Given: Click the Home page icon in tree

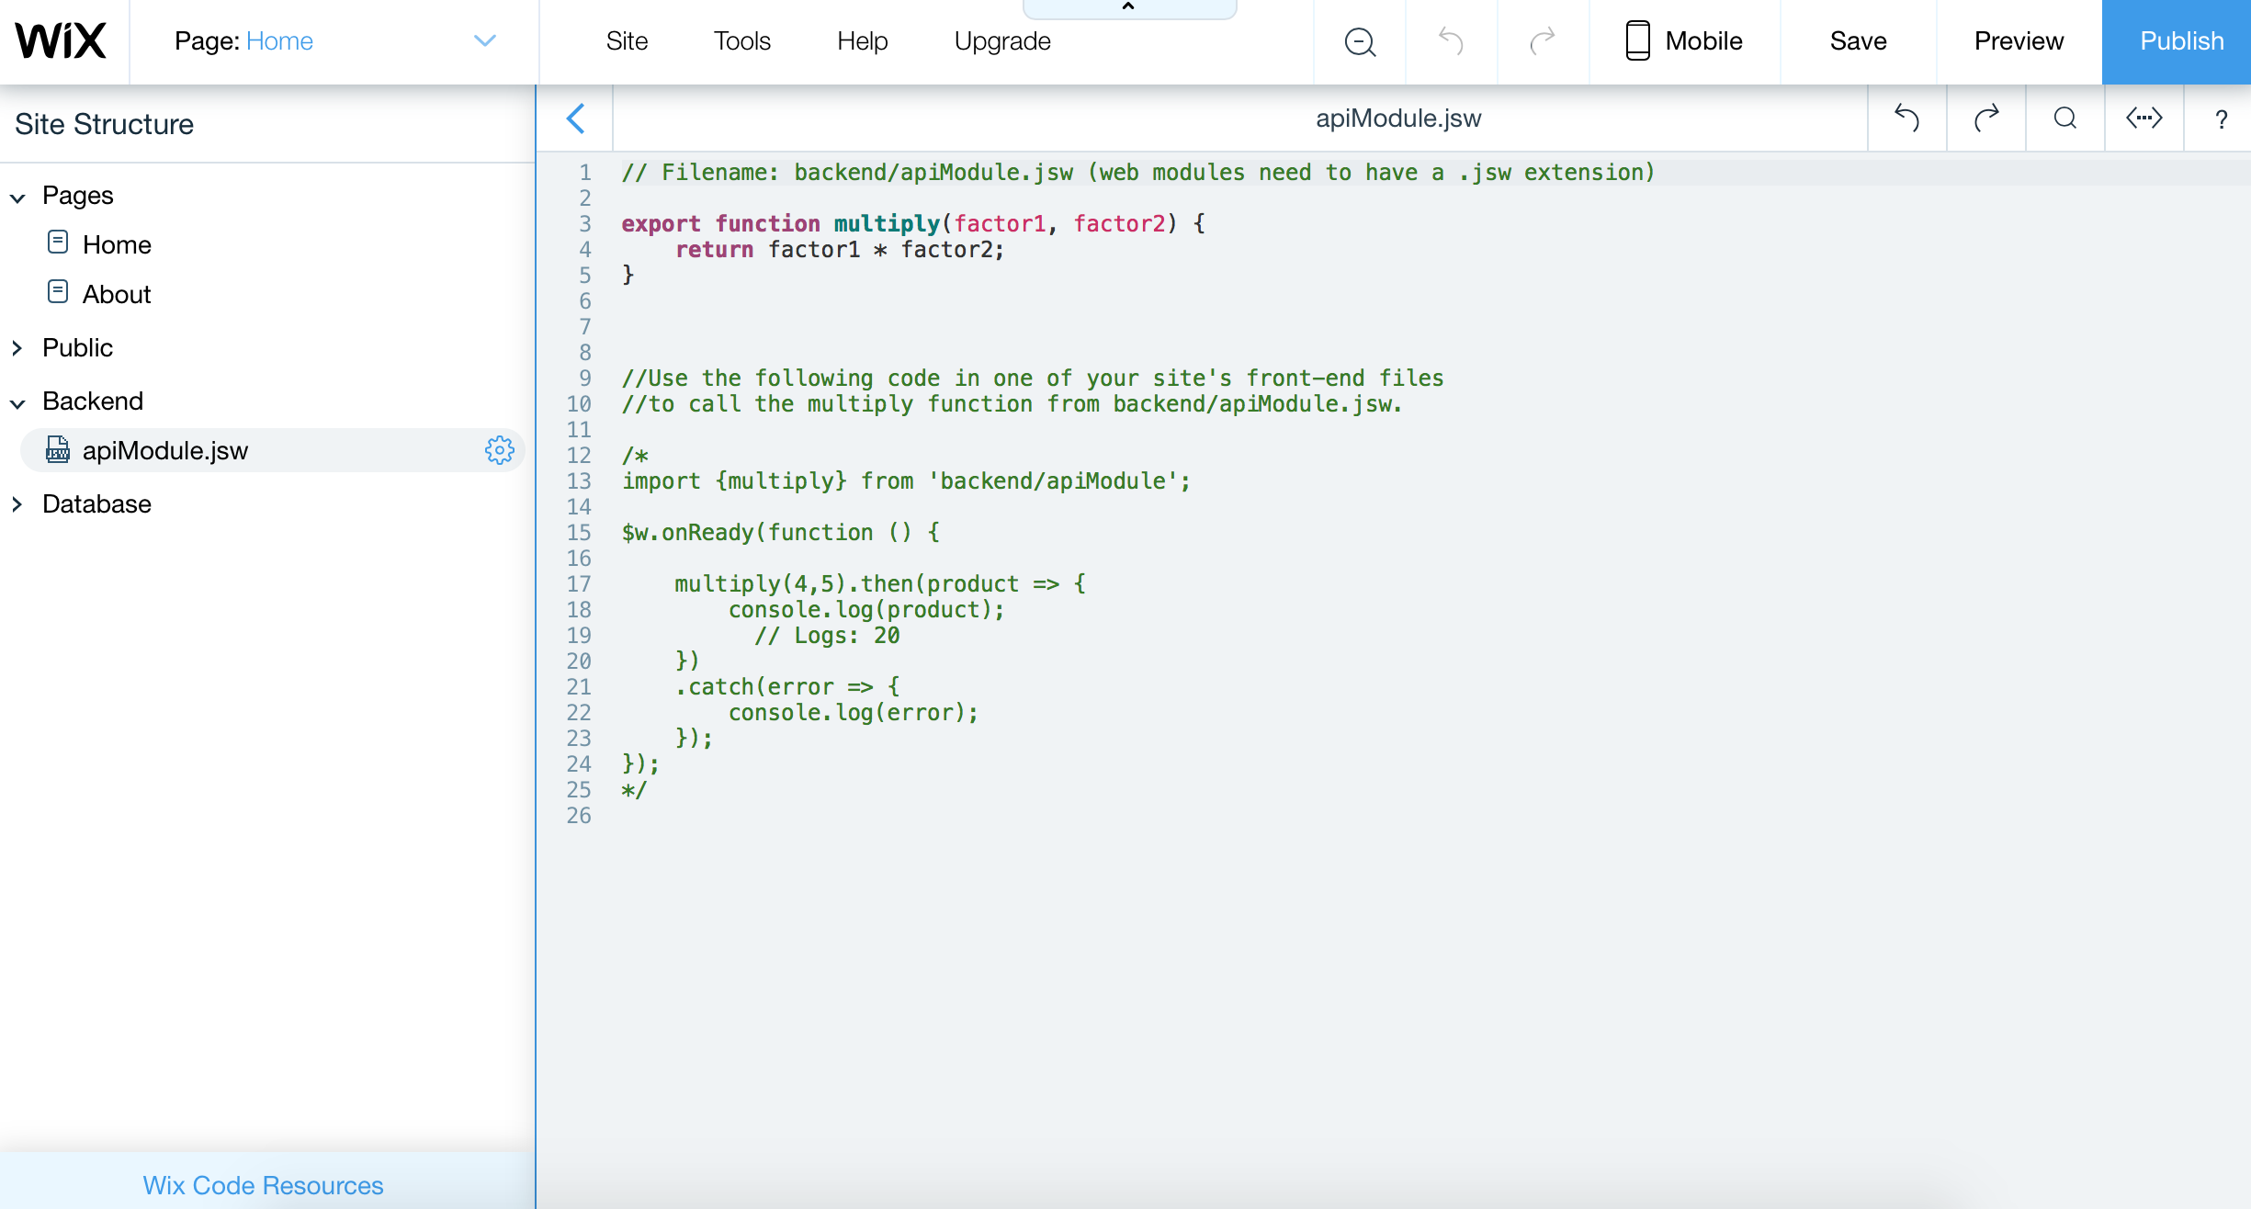Looking at the screenshot, I should tap(58, 243).
